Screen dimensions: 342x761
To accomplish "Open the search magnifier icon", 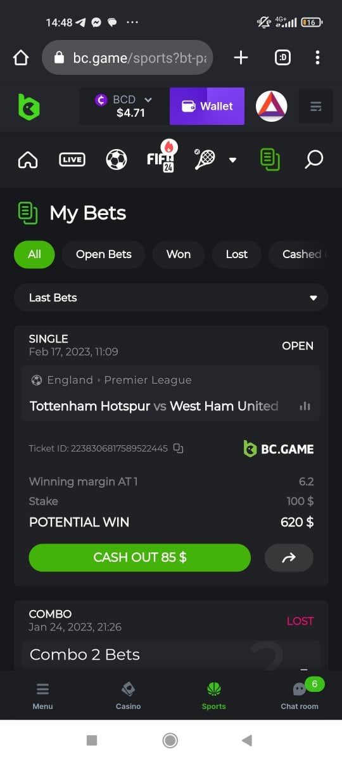I will (313, 159).
